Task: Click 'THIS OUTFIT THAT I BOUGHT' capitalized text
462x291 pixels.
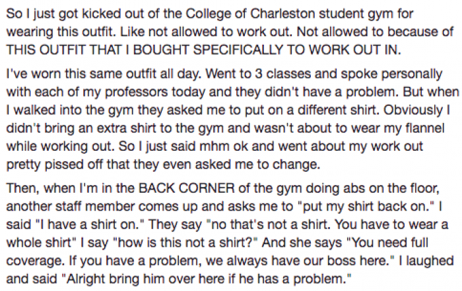Action: 98,49
